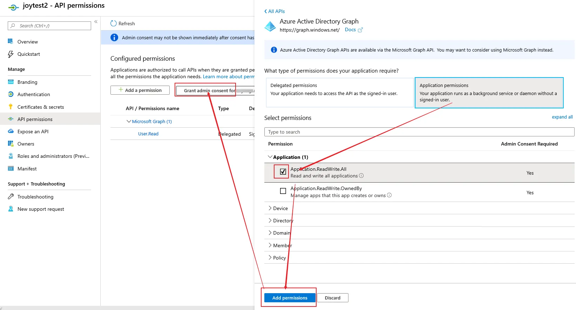The width and height of the screenshot is (576, 310).
Task: Click the external link icon beside Docs
Action: [x=360, y=30]
